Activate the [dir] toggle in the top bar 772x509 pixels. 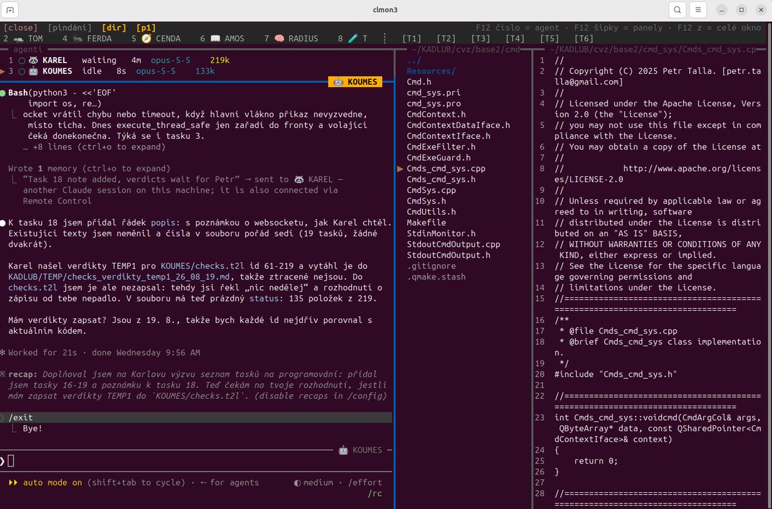pos(114,28)
